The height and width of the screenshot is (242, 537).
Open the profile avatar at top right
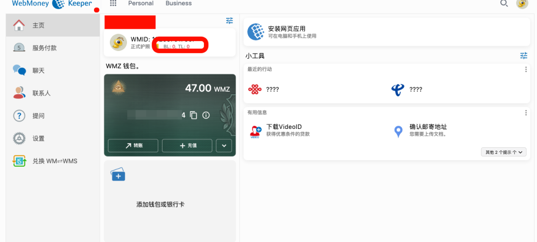coord(522,4)
